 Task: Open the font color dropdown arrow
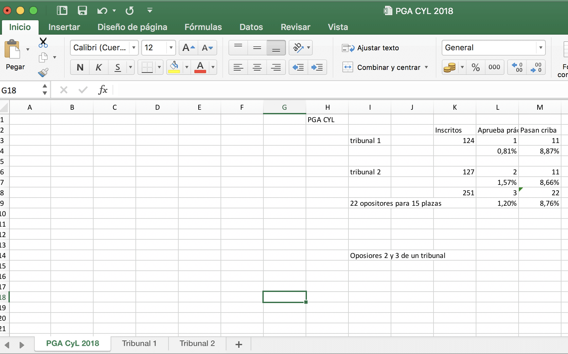(x=213, y=67)
